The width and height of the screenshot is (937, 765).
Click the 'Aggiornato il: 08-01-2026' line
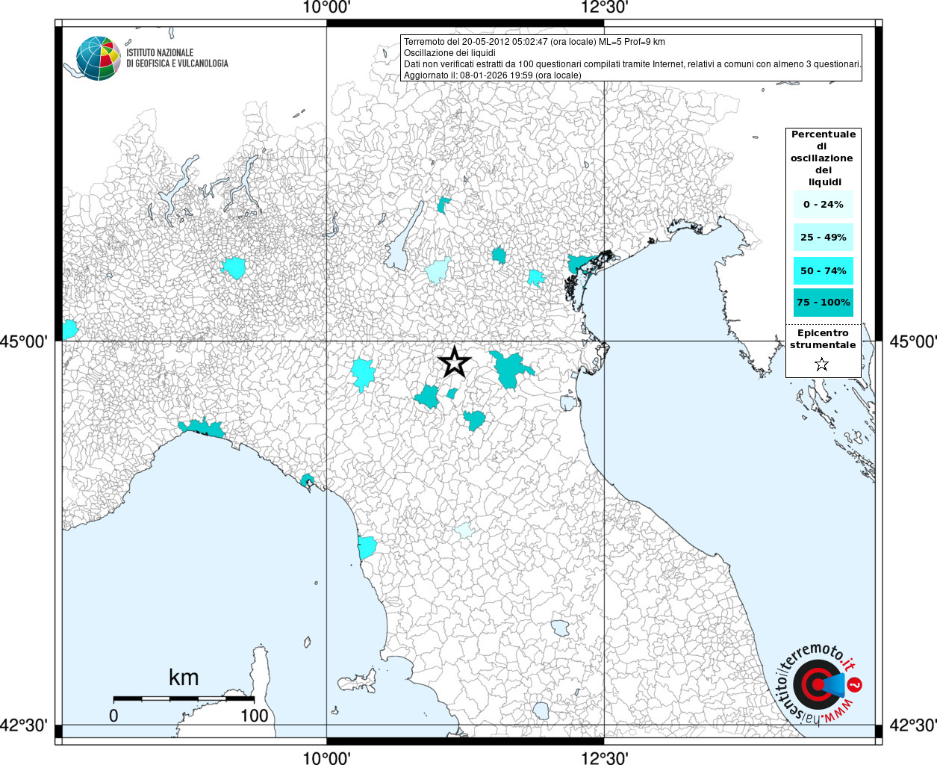[x=492, y=75]
